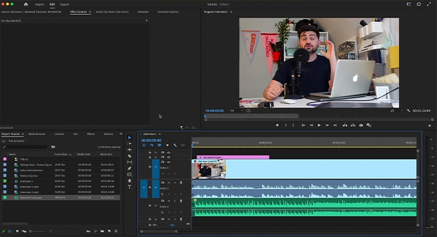
Task: Step back one frame in Program monitor
Action: pos(312,125)
